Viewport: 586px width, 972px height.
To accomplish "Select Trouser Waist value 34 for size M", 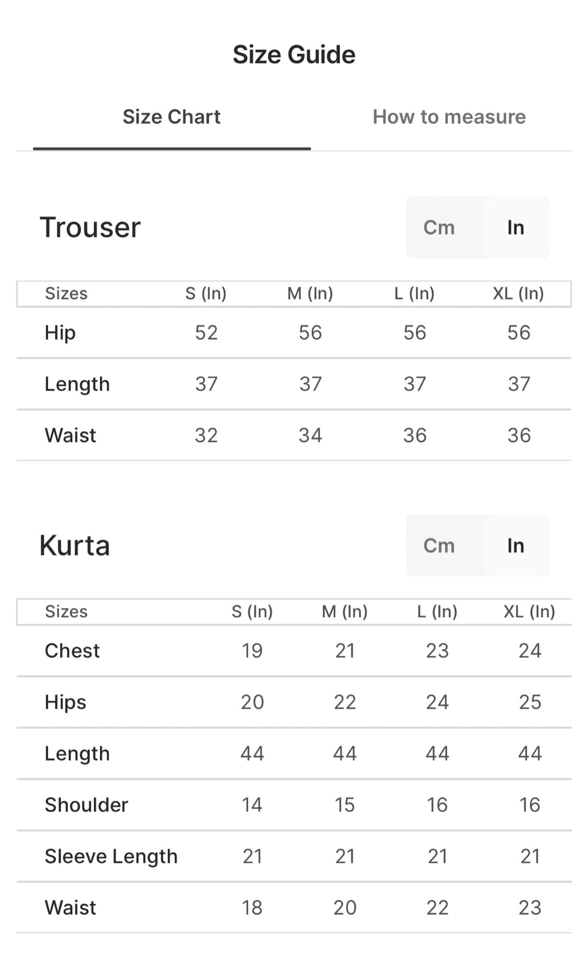I will (x=310, y=435).
